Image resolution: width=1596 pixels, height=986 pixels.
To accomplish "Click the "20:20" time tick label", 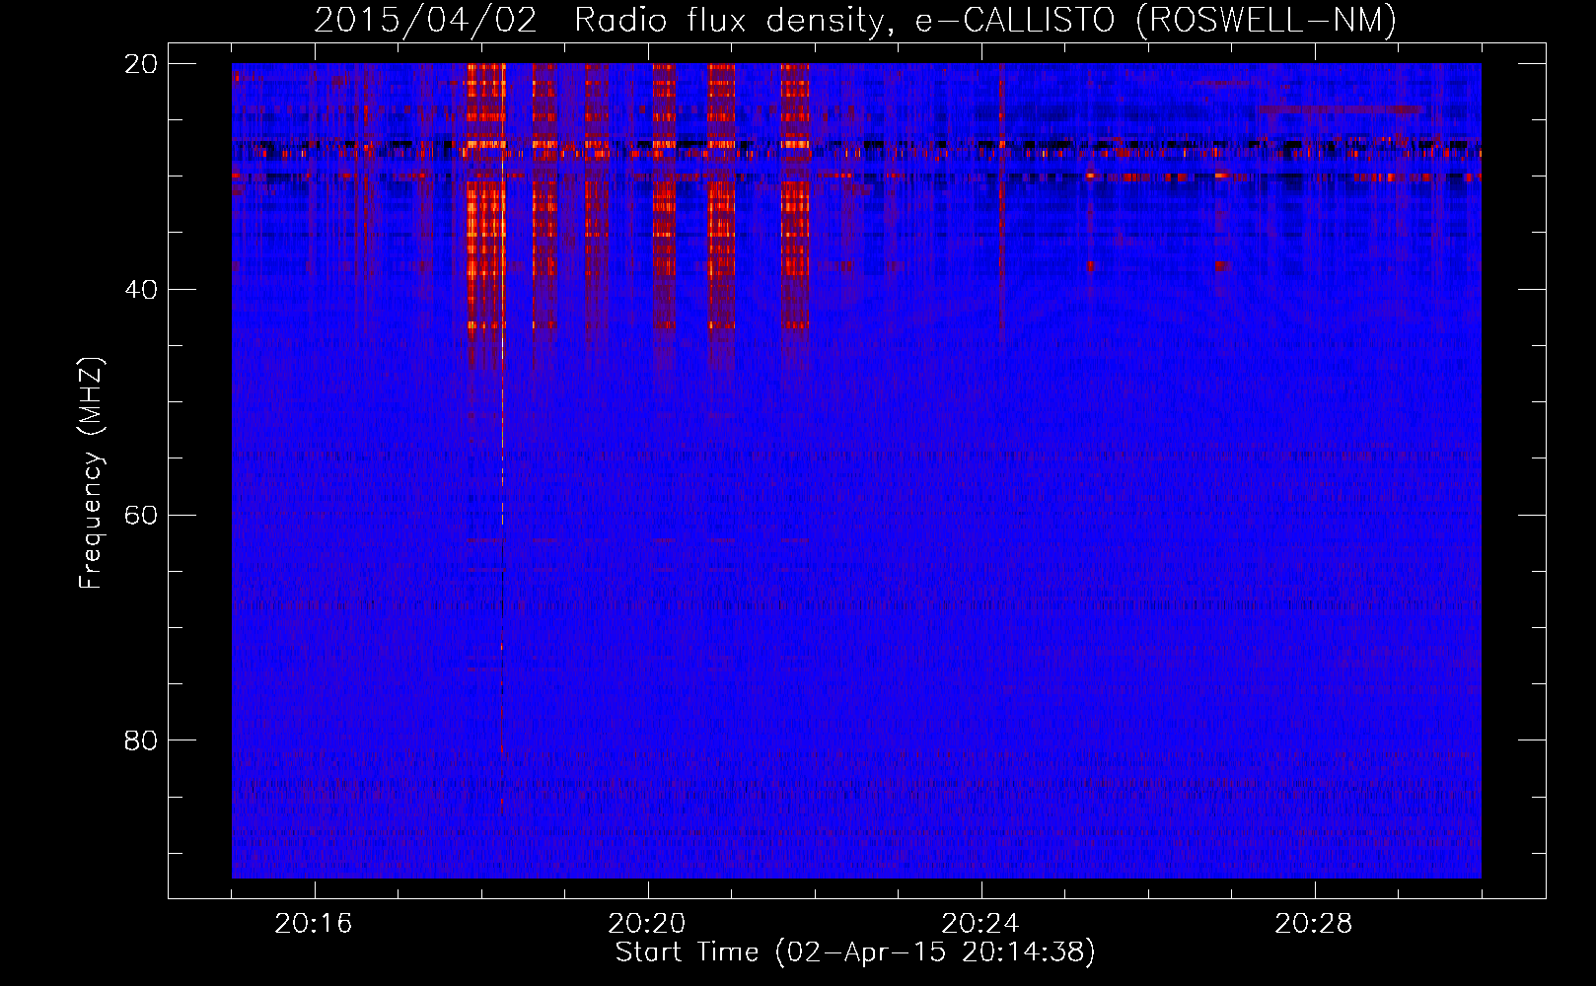I will click(x=647, y=924).
